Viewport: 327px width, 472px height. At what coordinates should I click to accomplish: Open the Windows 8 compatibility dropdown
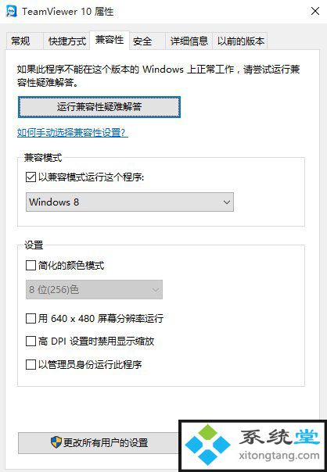point(130,202)
